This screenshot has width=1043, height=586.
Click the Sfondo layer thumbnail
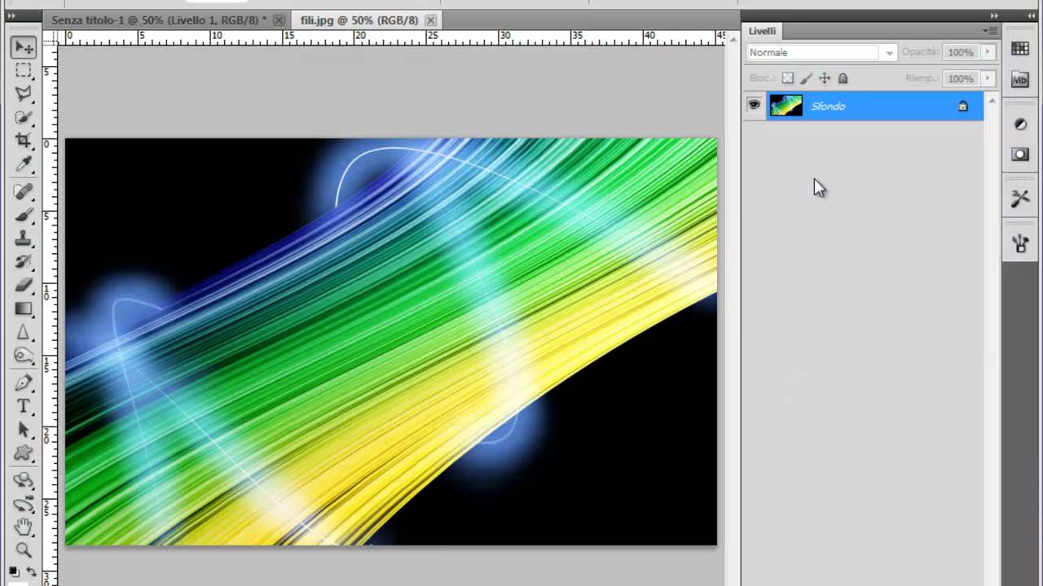[786, 106]
